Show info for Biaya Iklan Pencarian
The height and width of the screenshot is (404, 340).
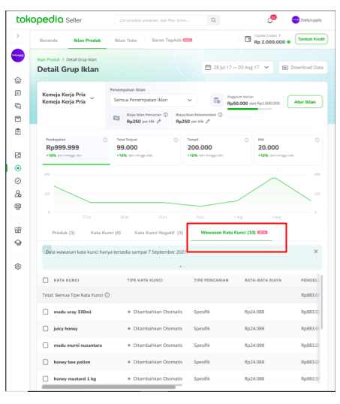[166, 115]
